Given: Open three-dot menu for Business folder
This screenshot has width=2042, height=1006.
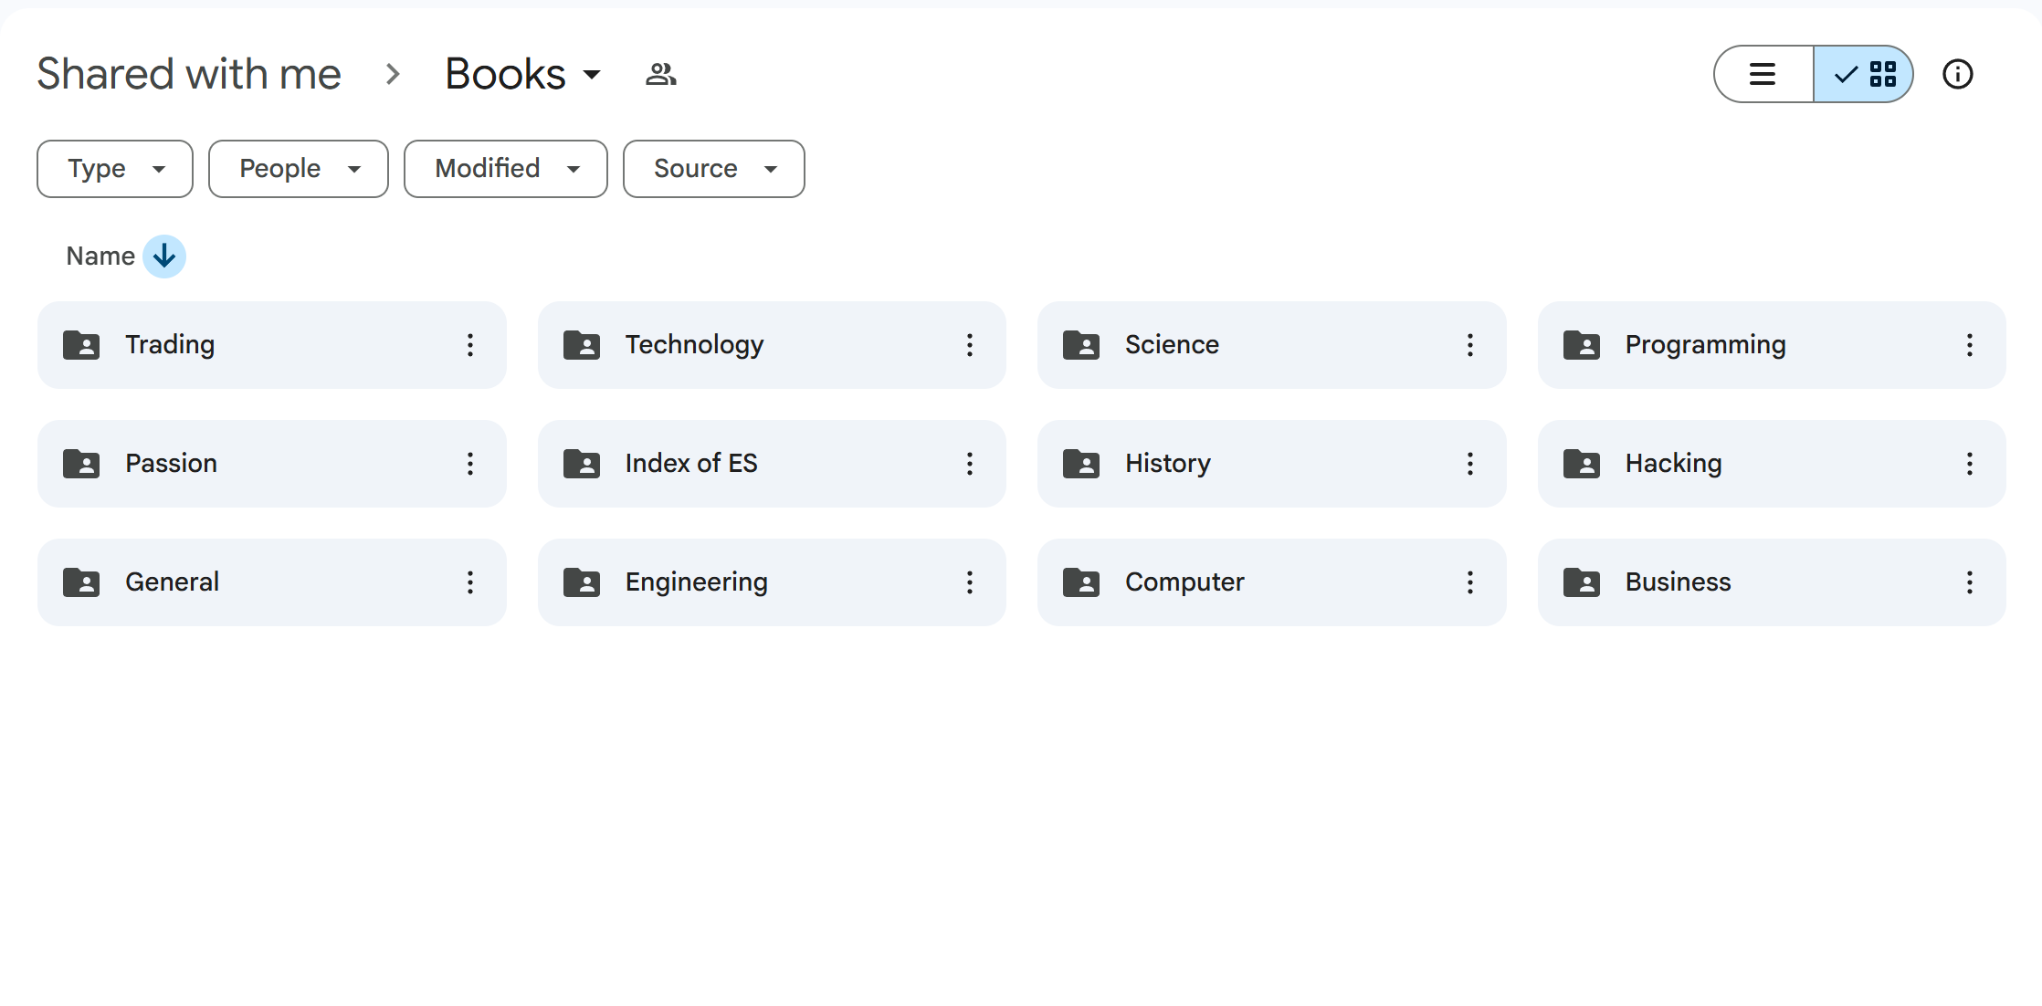Looking at the screenshot, I should [x=1969, y=582].
